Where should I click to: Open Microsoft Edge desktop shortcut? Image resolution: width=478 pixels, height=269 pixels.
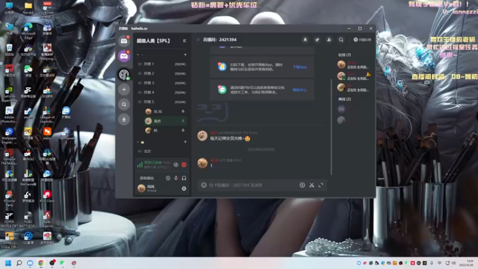click(28, 31)
